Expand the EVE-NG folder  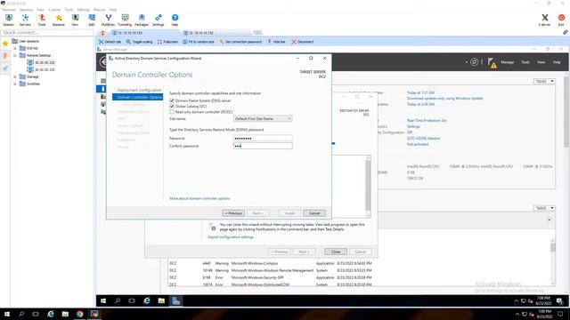pos(15,48)
